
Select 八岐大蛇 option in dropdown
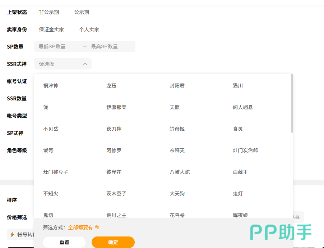coord(180,172)
